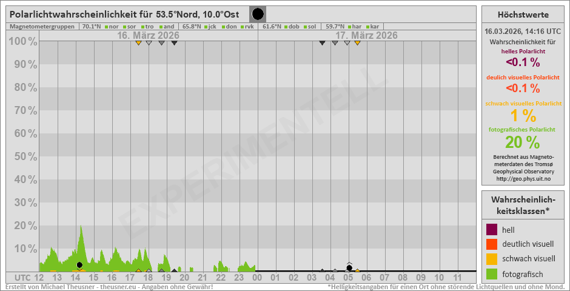The height and width of the screenshot is (291, 570).
Task: Select the 'Magnetometergruppen' label
Action: click(42, 27)
